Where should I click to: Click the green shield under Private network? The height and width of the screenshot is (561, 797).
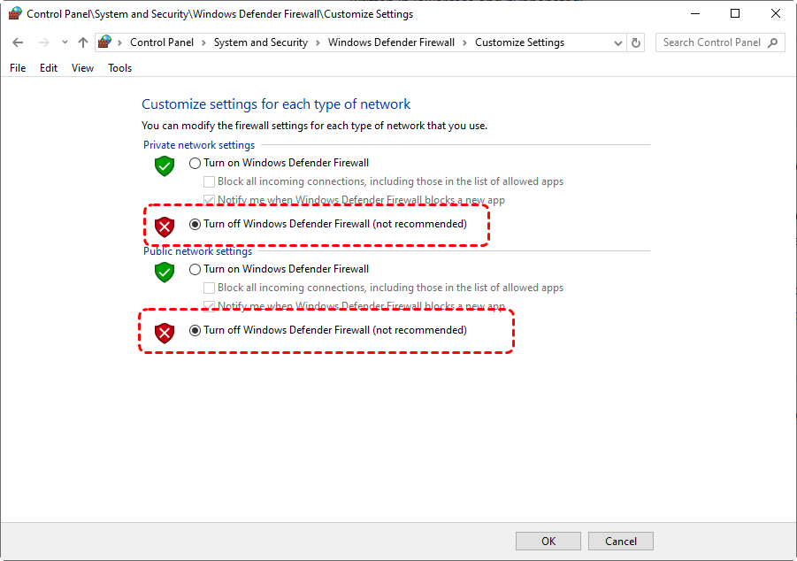[165, 165]
